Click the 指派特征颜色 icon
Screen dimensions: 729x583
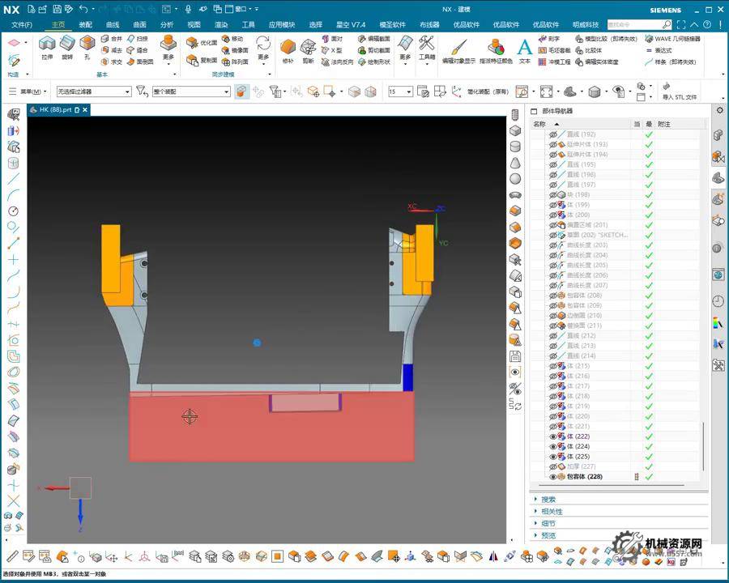[496, 49]
